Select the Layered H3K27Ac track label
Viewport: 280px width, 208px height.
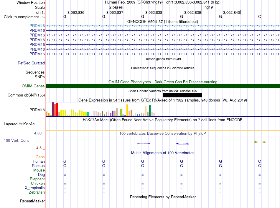pos(19,124)
